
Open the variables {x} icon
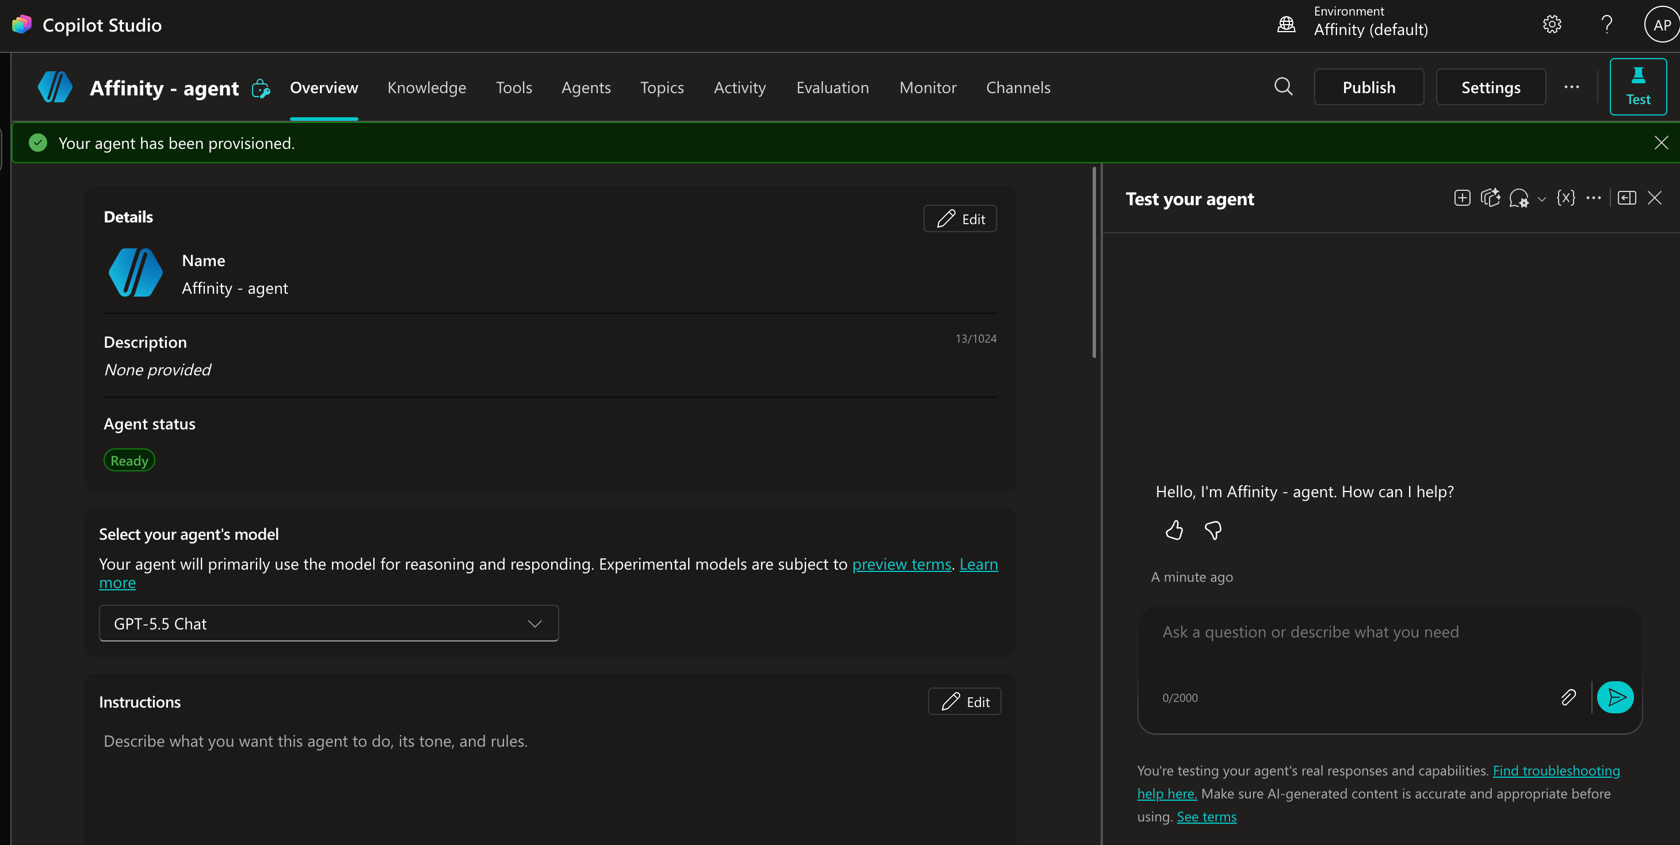tap(1565, 198)
